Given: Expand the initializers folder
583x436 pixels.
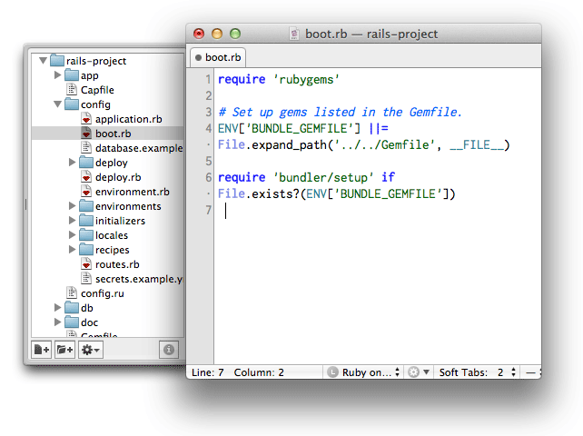Looking at the screenshot, I should tap(72, 221).
